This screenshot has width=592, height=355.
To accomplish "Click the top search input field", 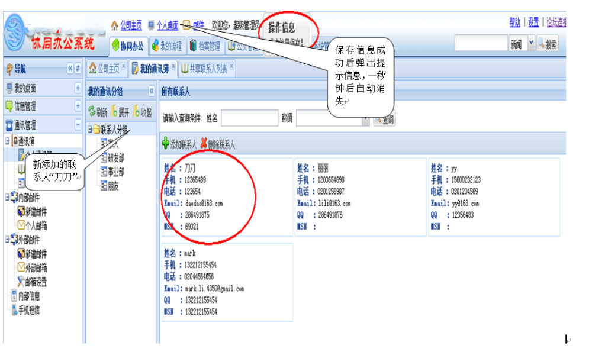I will [x=481, y=43].
